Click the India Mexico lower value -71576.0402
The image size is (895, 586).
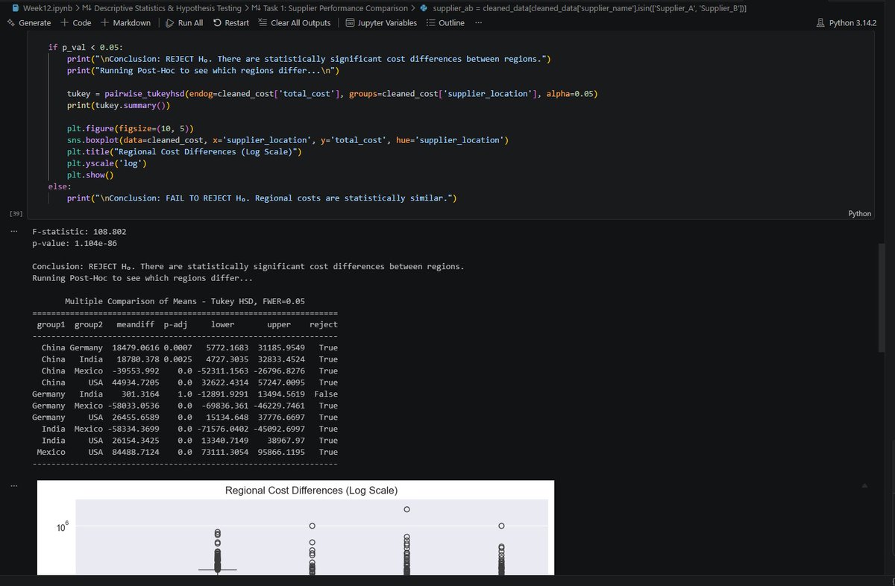point(222,429)
